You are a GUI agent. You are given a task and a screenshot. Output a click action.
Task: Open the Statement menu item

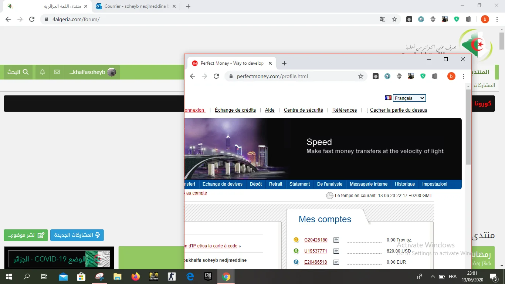pos(300,184)
